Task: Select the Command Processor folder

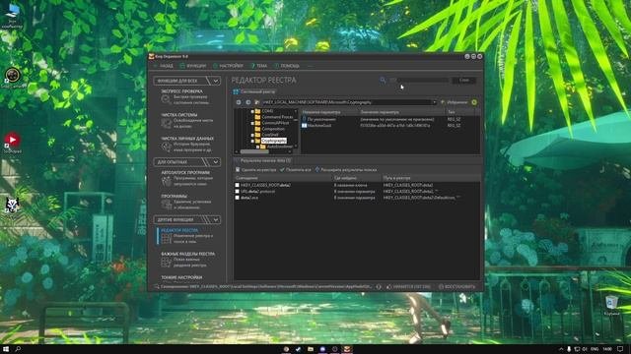Action: 274,117
